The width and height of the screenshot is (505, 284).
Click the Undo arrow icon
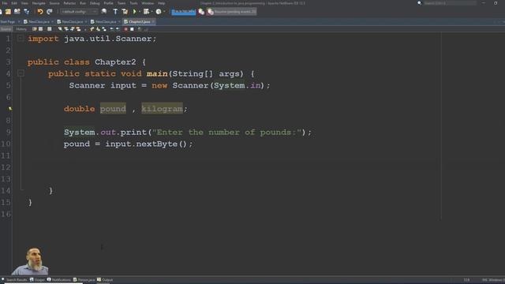tap(40, 12)
